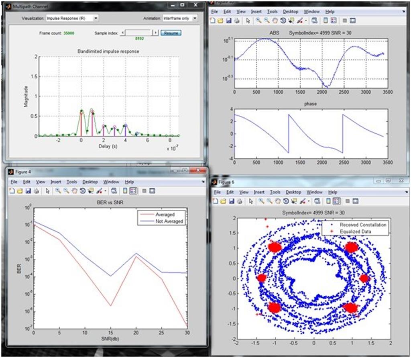
Task: Select the Rotate 3D tool in Figure 4
Action: pos(83,191)
